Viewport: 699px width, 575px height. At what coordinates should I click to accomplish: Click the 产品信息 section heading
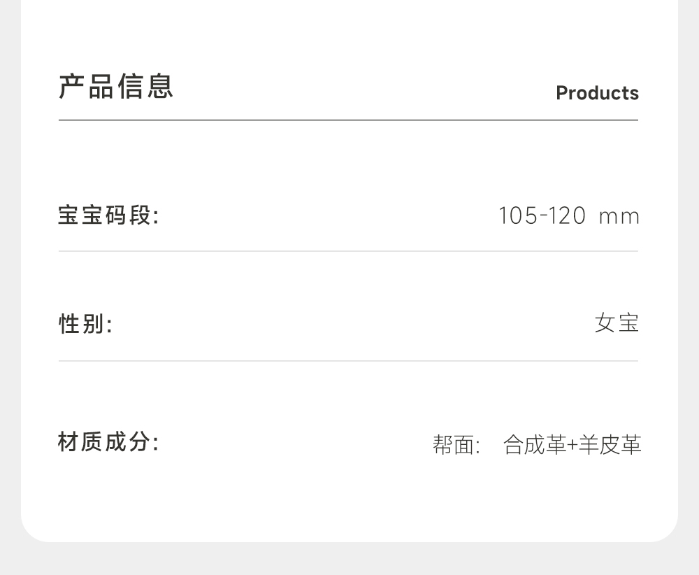116,86
